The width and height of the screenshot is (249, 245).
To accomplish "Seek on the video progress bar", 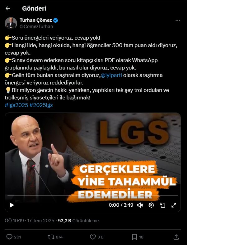I will [92, 196].
